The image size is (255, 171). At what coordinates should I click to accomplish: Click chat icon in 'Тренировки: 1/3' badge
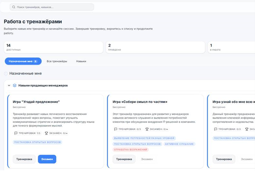click(16, 133)
